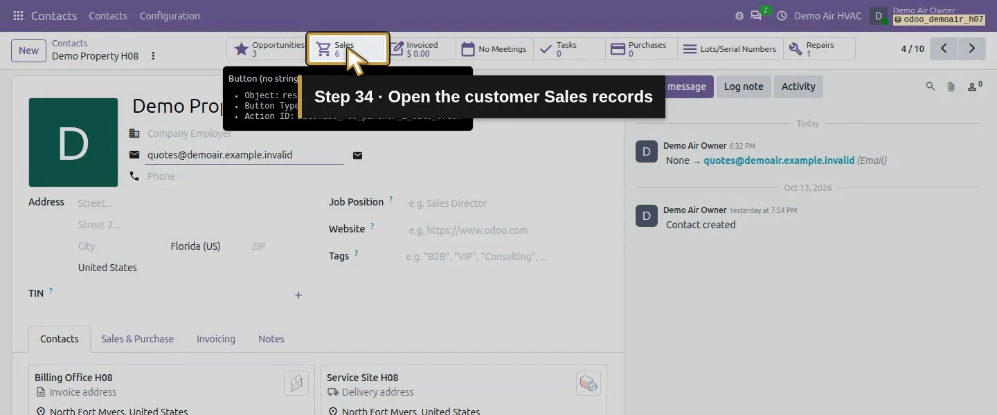Open quotes@demoair.example.invalid link in chatter
The height and width of the screenshot is (415, 997).
[x=779, y=160]
